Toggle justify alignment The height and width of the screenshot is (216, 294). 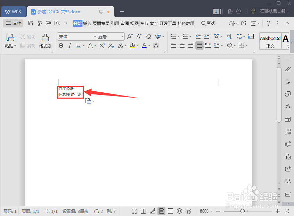(x=199, y=45)
